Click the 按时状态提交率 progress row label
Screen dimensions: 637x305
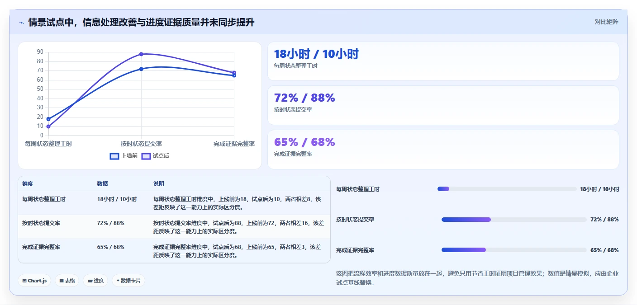355,220
